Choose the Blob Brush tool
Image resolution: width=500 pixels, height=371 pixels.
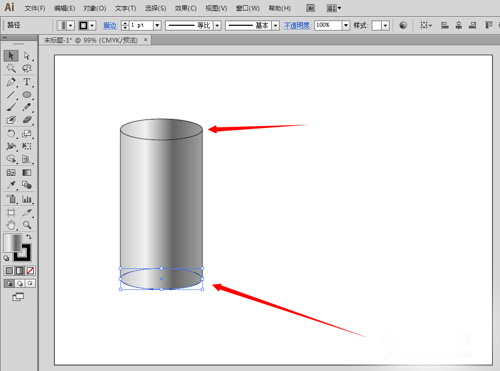(11, 120)
